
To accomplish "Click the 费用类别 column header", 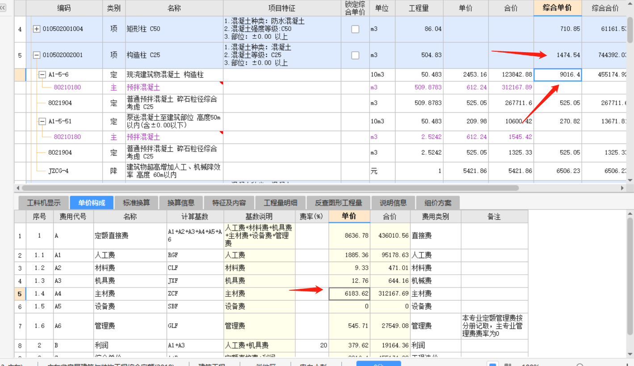I will (x=436, y=217).
